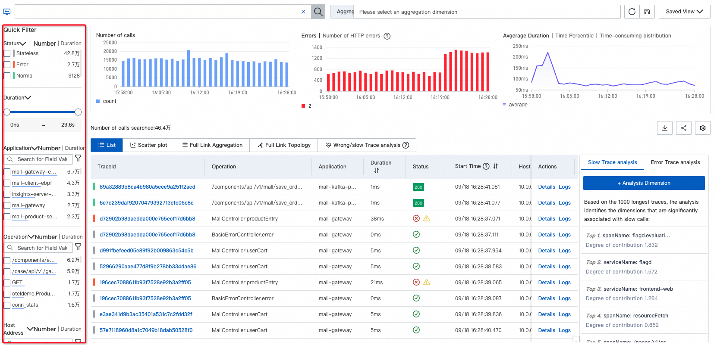This screenshot has width=717, height=345.
Task: Collapse the Status filter section
Action: [x=23, y=44]
